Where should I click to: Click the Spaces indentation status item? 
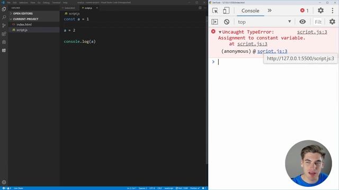[142, 188]
